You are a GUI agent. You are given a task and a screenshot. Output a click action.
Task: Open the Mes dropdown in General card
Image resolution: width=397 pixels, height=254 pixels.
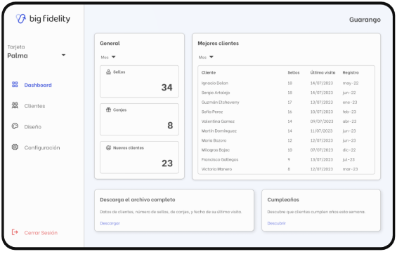coord(108,58)
